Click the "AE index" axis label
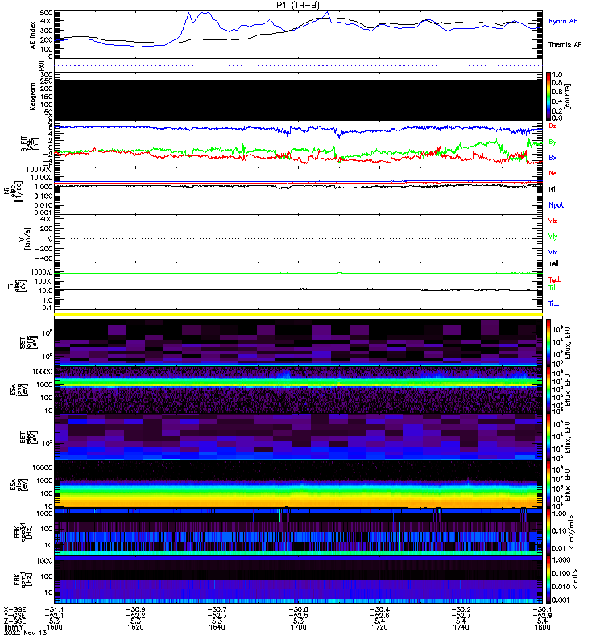This screenshot has height=644, width=604. pyautogui.click(x=33, y=35)
